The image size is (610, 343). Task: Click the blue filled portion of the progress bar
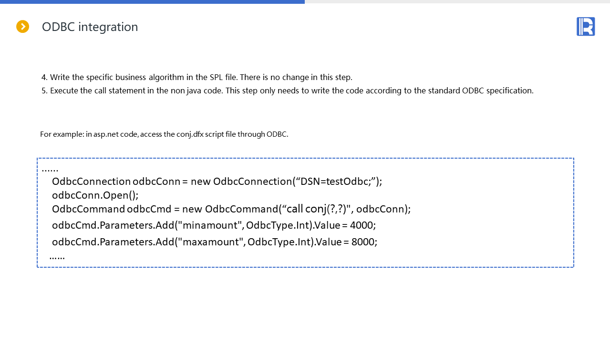tap(152, 2)
